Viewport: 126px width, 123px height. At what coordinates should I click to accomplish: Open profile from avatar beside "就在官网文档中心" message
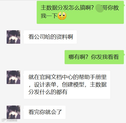click(x=13, y=77)
